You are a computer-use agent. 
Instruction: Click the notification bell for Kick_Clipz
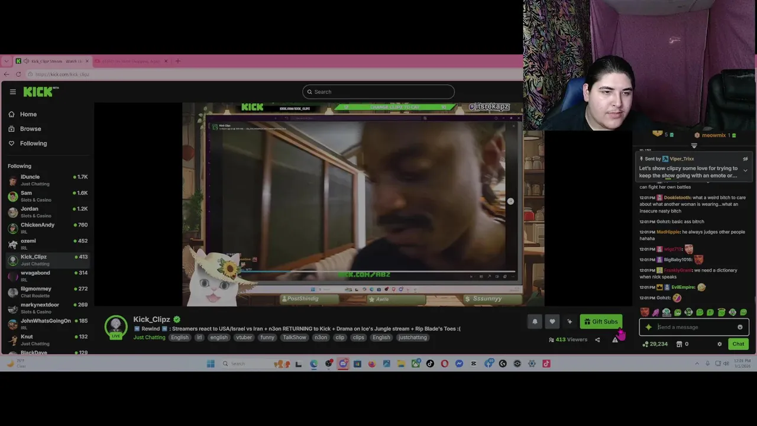click(535, 321)
